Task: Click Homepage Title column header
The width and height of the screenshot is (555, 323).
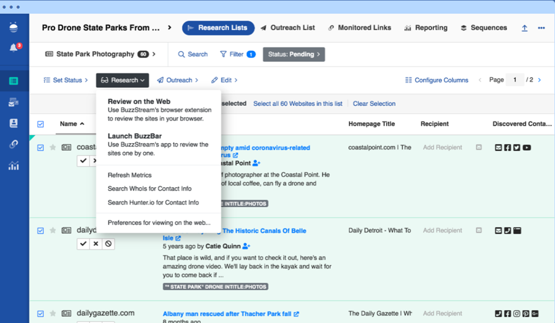Action: (x=372, y=124)
